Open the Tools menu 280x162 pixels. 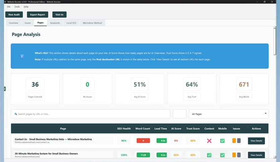pyautogui.click(x=17, y=7)
